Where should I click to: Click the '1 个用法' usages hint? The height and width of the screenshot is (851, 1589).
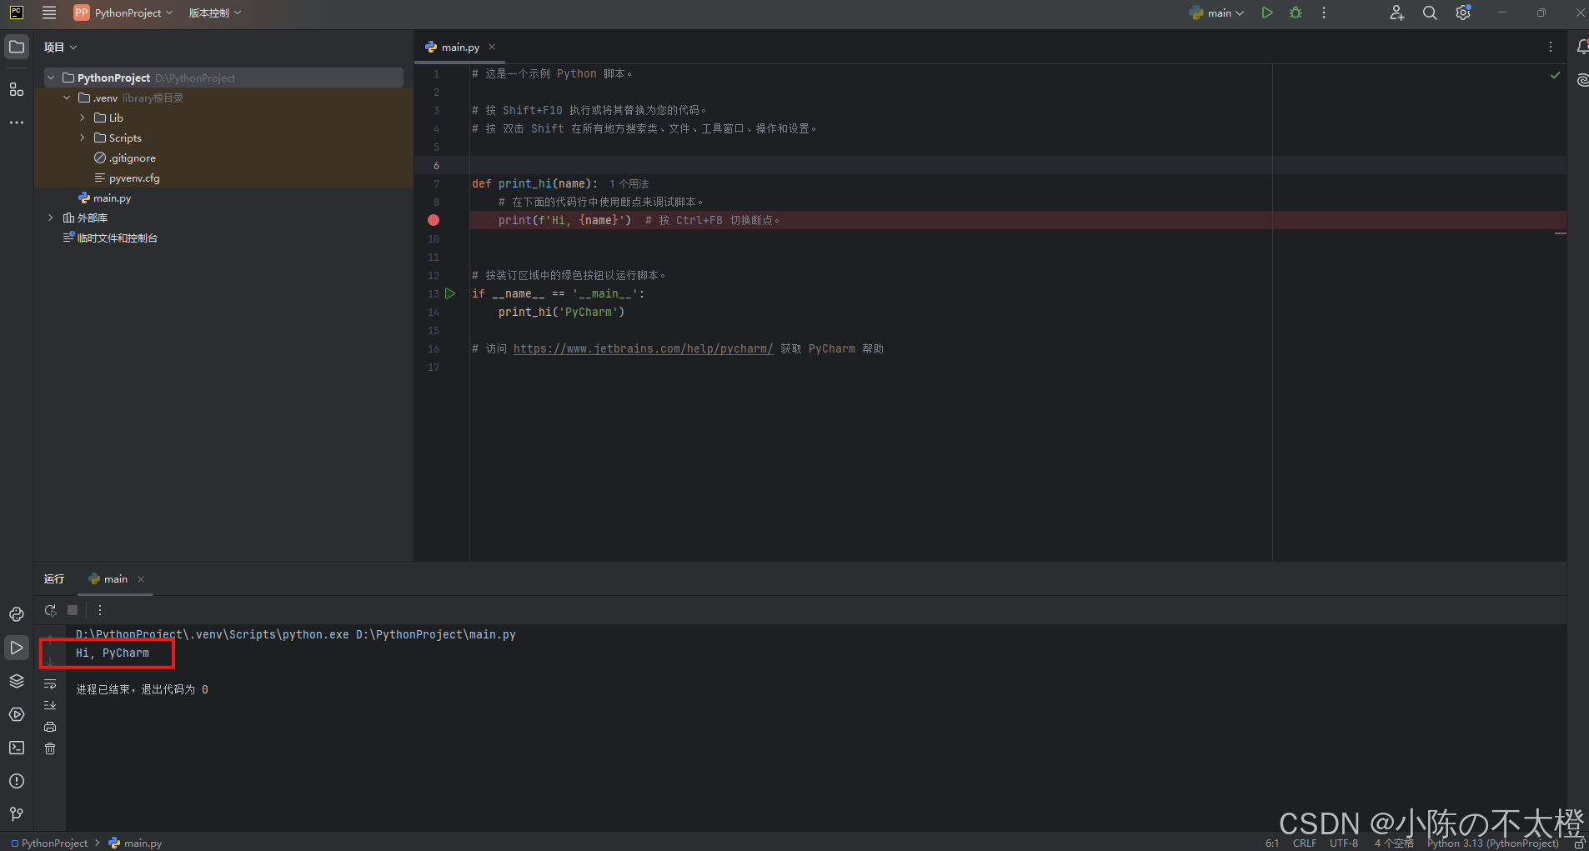pos(629,183)
